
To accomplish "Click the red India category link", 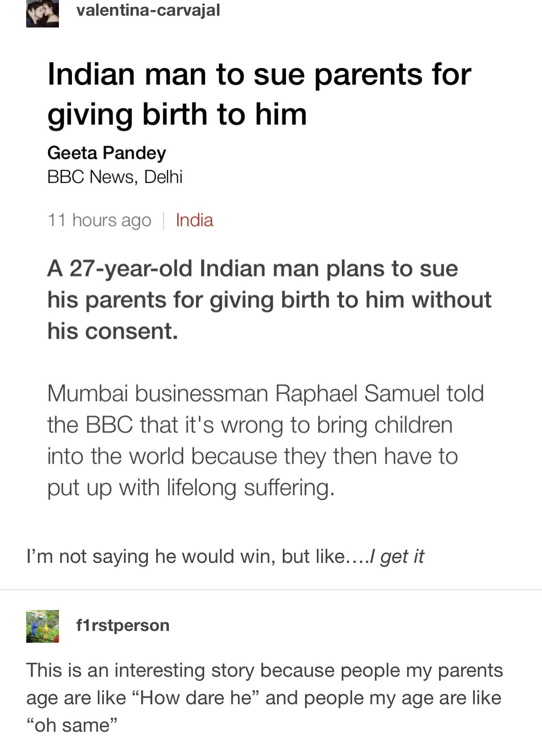I will (194, 220).
